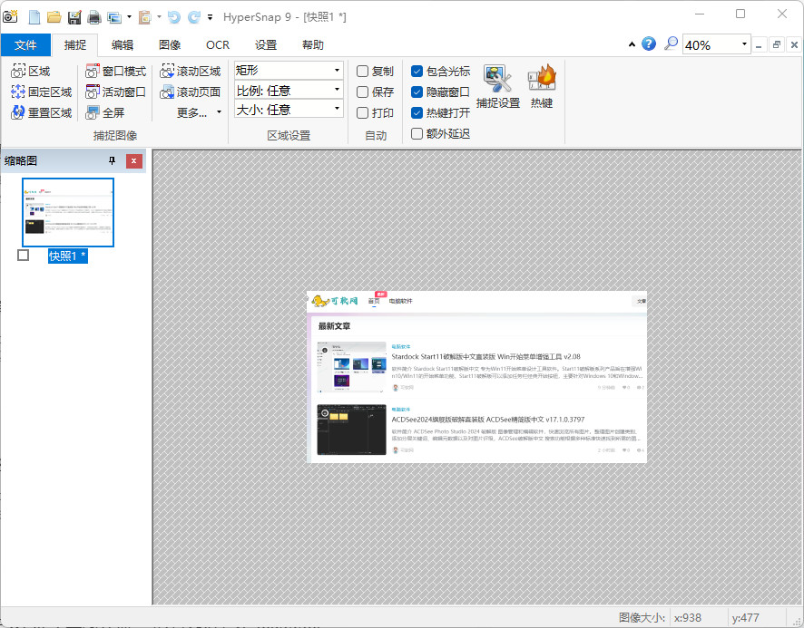Image resolution: width=804 pixels, height=628 pixels.
Task: Print the current image using the printer icon
Action: click(94, 17)
